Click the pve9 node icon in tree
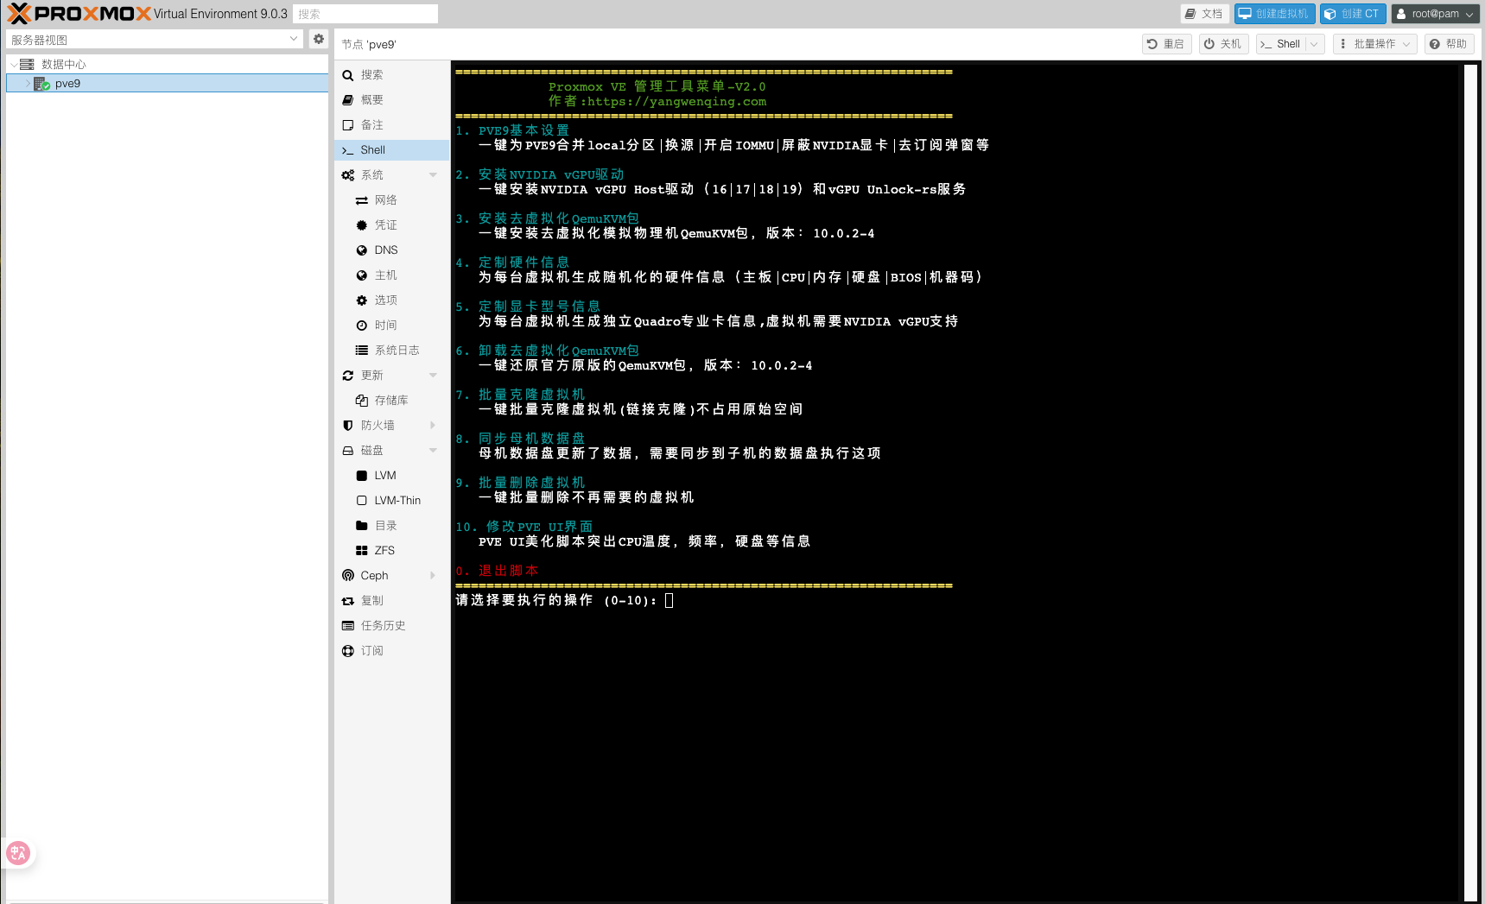The width and height of the screenshot is (1485, 904). (x=41, y=84)
